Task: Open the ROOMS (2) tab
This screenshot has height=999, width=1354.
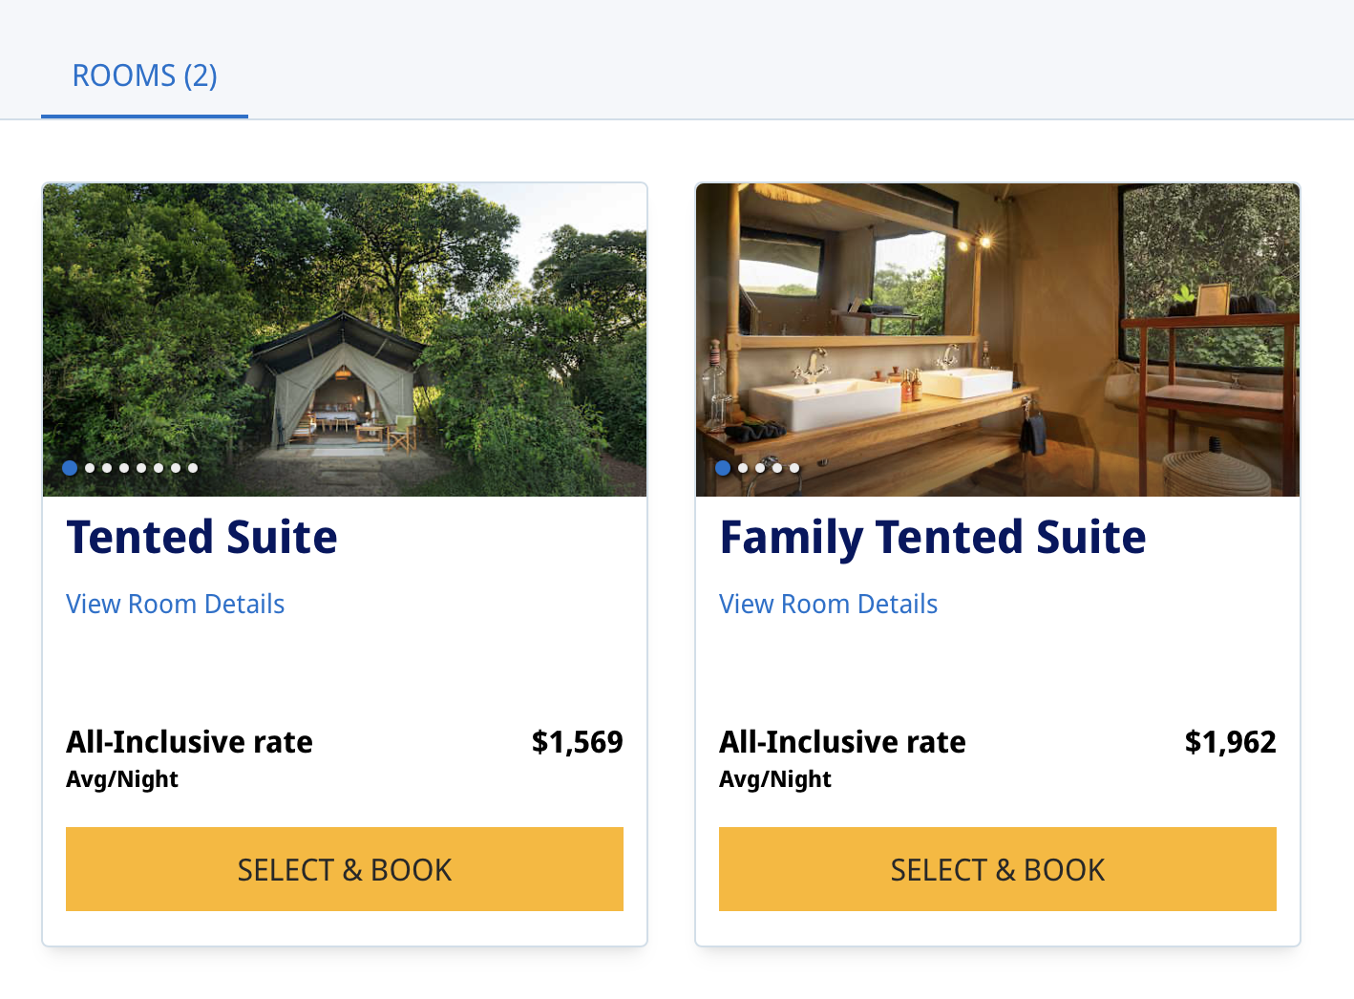Action: coord(144,75)
